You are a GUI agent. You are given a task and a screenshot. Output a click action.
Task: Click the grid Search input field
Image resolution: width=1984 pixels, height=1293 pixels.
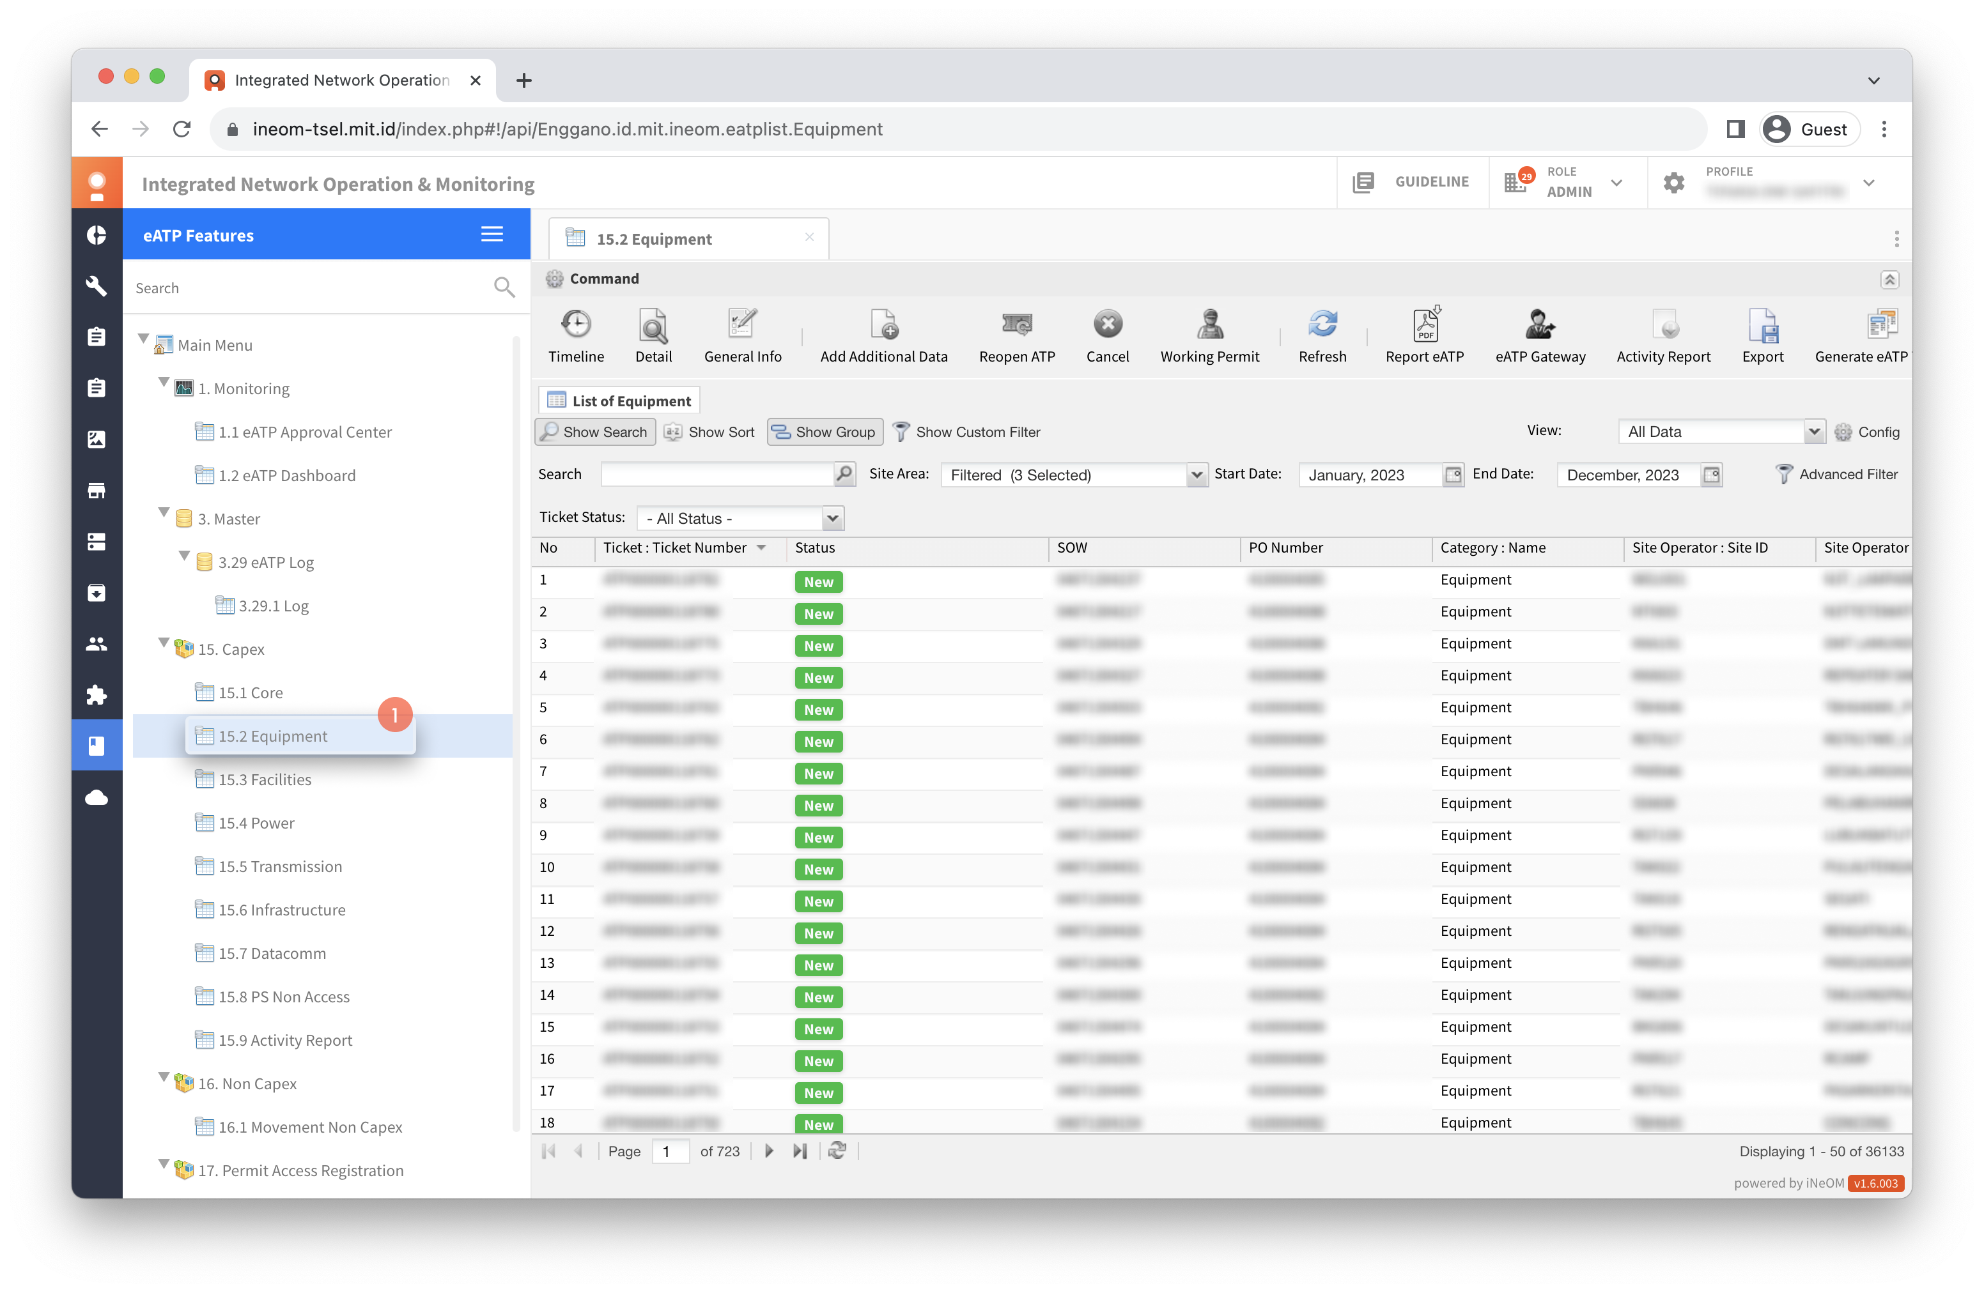tap(717, 474)
